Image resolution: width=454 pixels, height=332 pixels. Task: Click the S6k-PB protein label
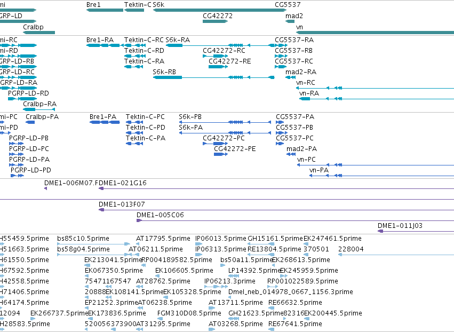(190, 117)
